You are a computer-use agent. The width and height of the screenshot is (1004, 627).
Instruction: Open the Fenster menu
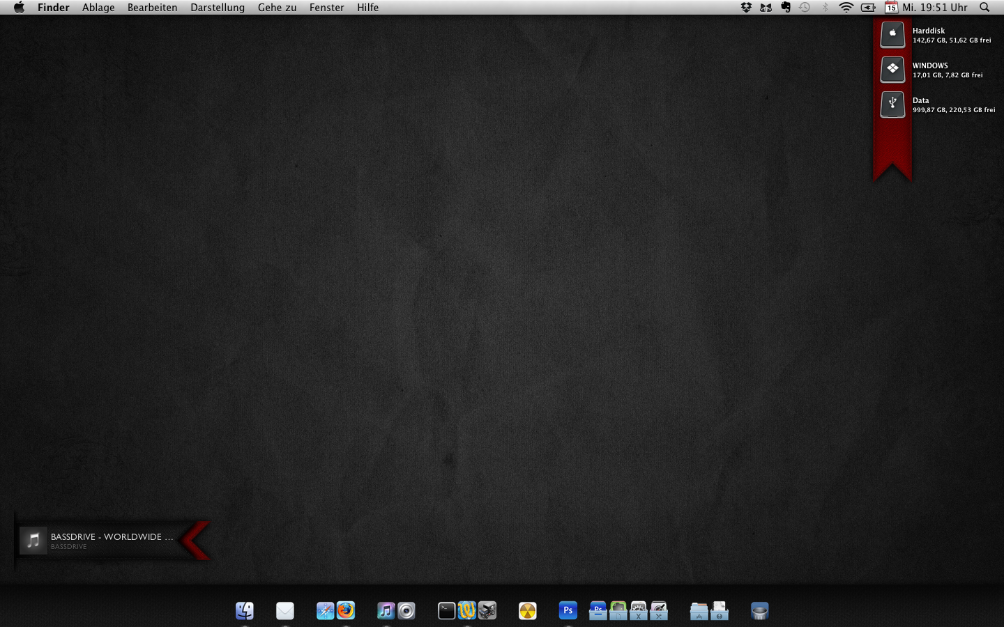327,7
